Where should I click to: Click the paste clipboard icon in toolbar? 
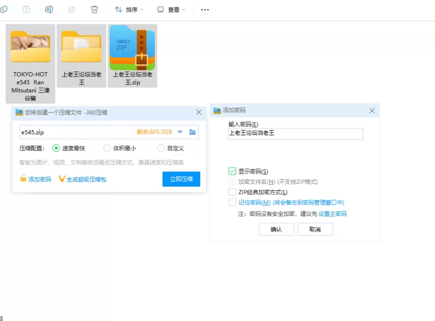(26, 10)
